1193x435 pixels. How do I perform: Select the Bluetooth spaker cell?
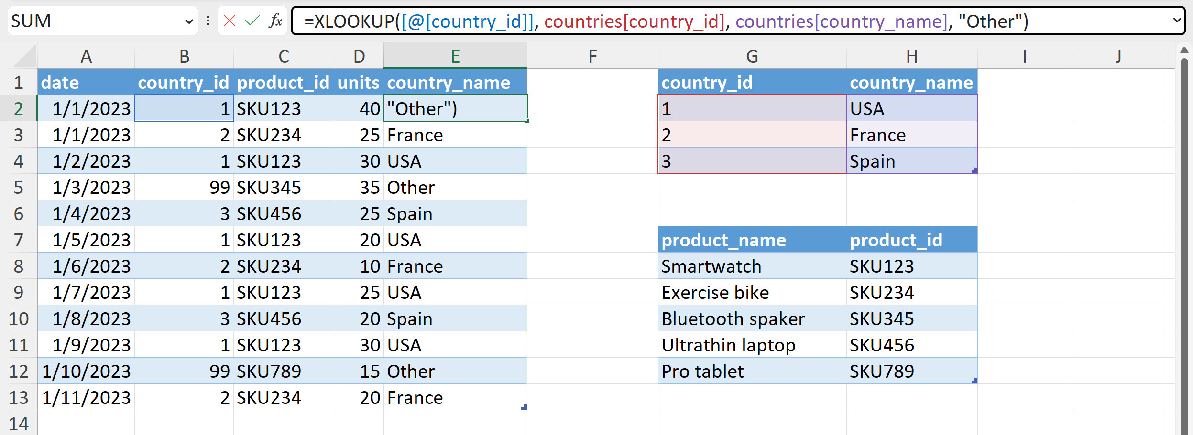click(752, 319)
